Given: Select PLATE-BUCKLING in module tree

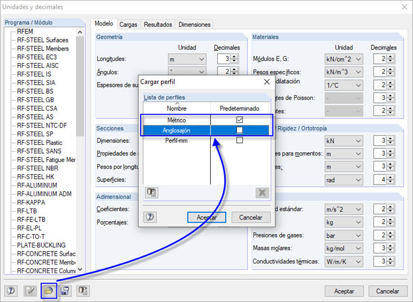Looking at the screenshot, I should [x=41, y=245].
